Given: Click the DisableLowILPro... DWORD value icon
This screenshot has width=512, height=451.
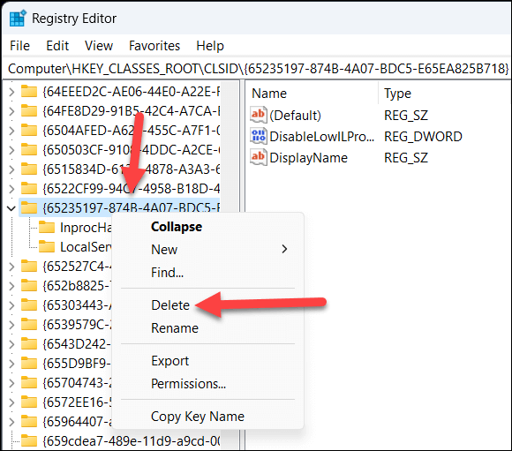Looking at the screenshot, I should coord(259,136).
